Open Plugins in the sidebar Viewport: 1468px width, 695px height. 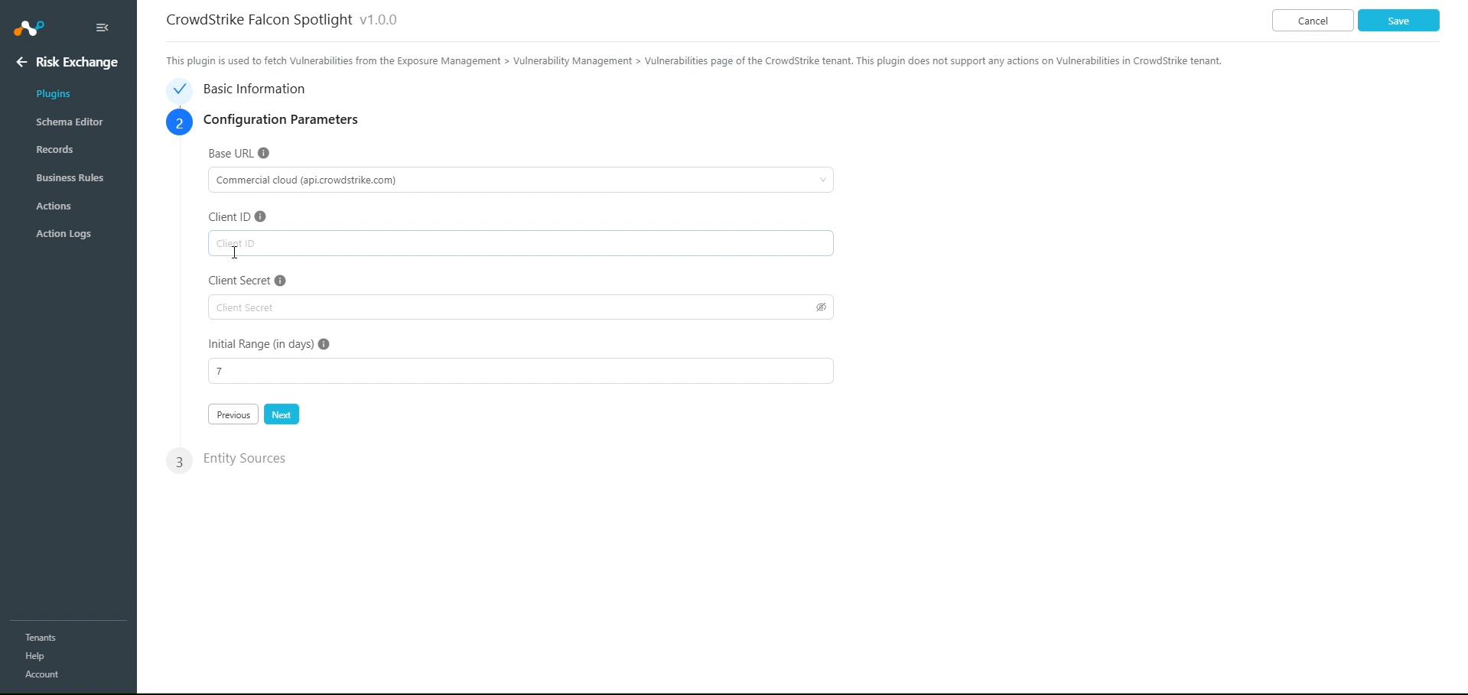53,93
